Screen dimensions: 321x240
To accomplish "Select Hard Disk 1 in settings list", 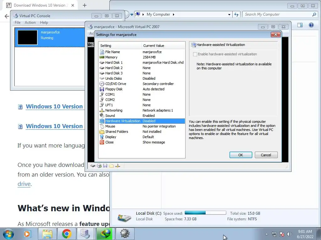I will coord(142,62).
